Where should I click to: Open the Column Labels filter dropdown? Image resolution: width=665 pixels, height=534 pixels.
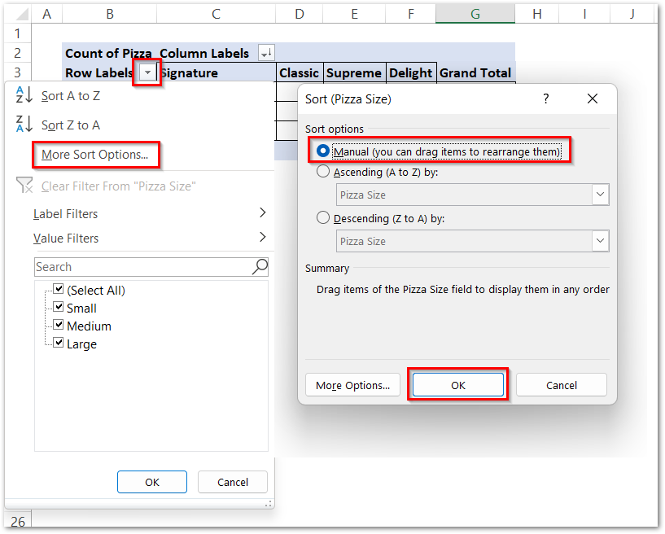(266, 53)
